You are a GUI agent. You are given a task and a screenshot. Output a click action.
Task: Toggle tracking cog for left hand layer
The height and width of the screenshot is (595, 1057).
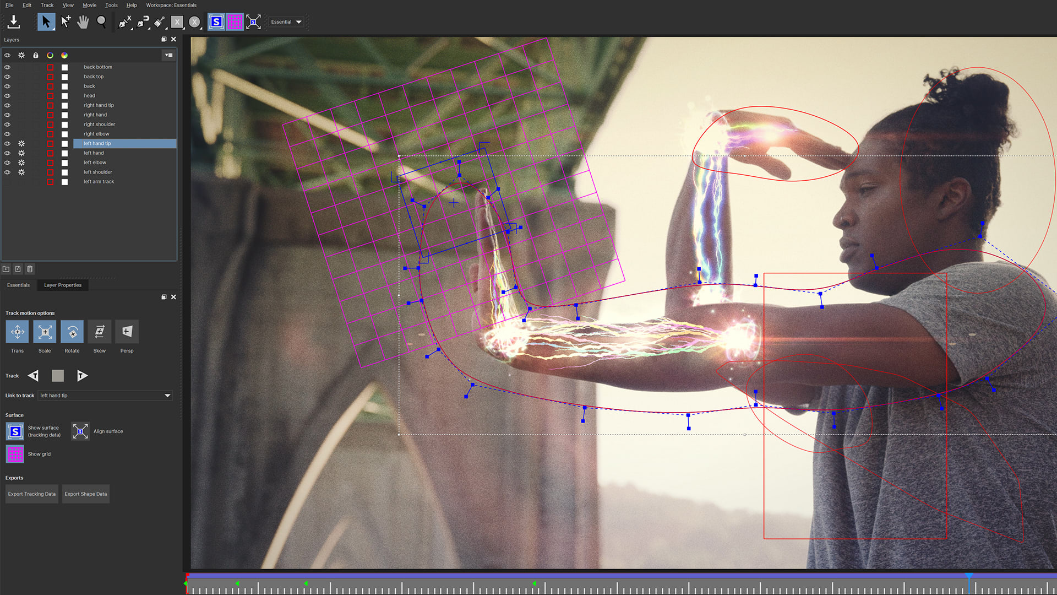coord(21,153)
